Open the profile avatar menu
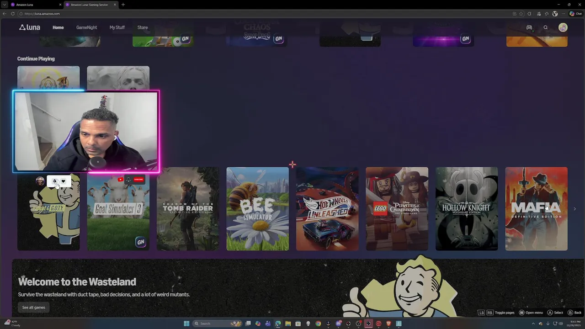 coord(563,27)
